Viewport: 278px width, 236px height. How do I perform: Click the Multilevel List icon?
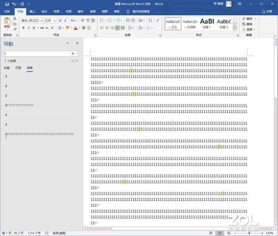coord(118,21)
